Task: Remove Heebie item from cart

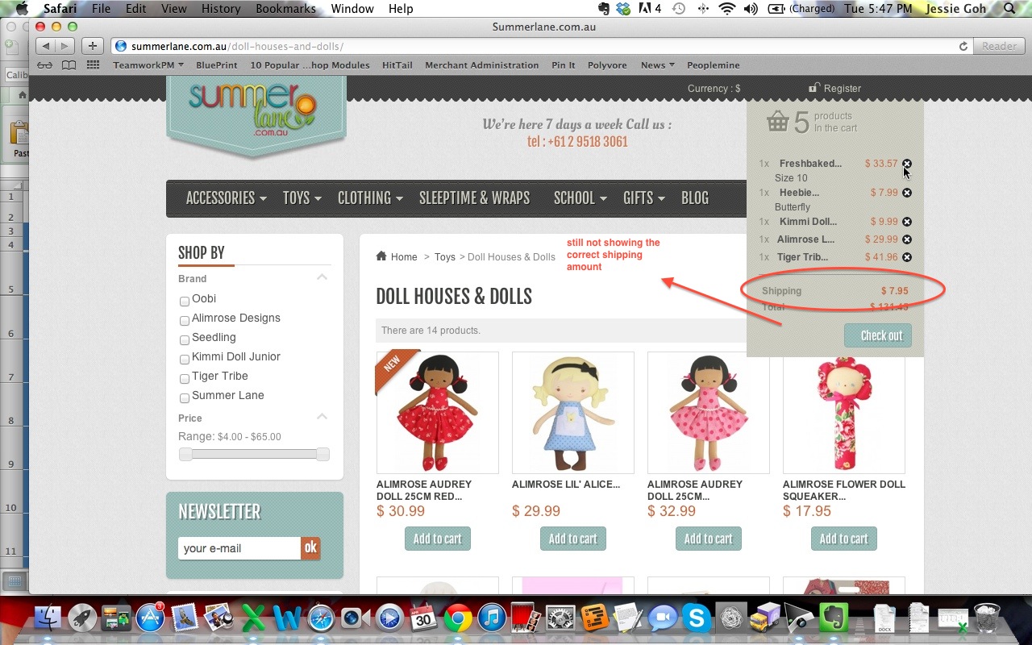Action: 907,193
